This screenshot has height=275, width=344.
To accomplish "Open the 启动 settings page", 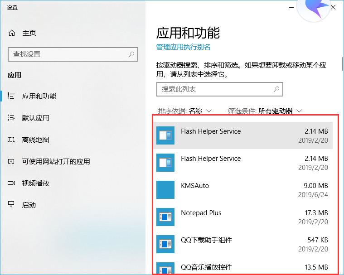I will click(x=29, y=205).
